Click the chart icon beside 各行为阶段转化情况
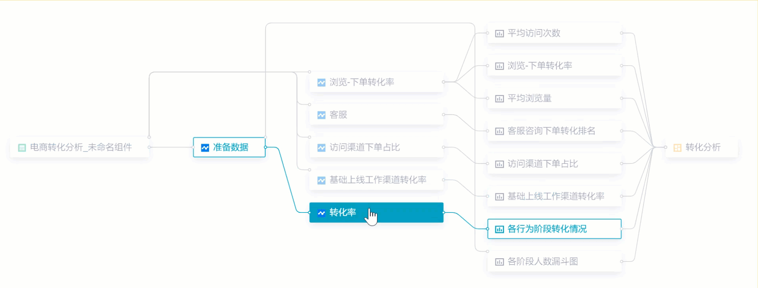The height and width of the screenshot is (288, 758). coord(499,229)
